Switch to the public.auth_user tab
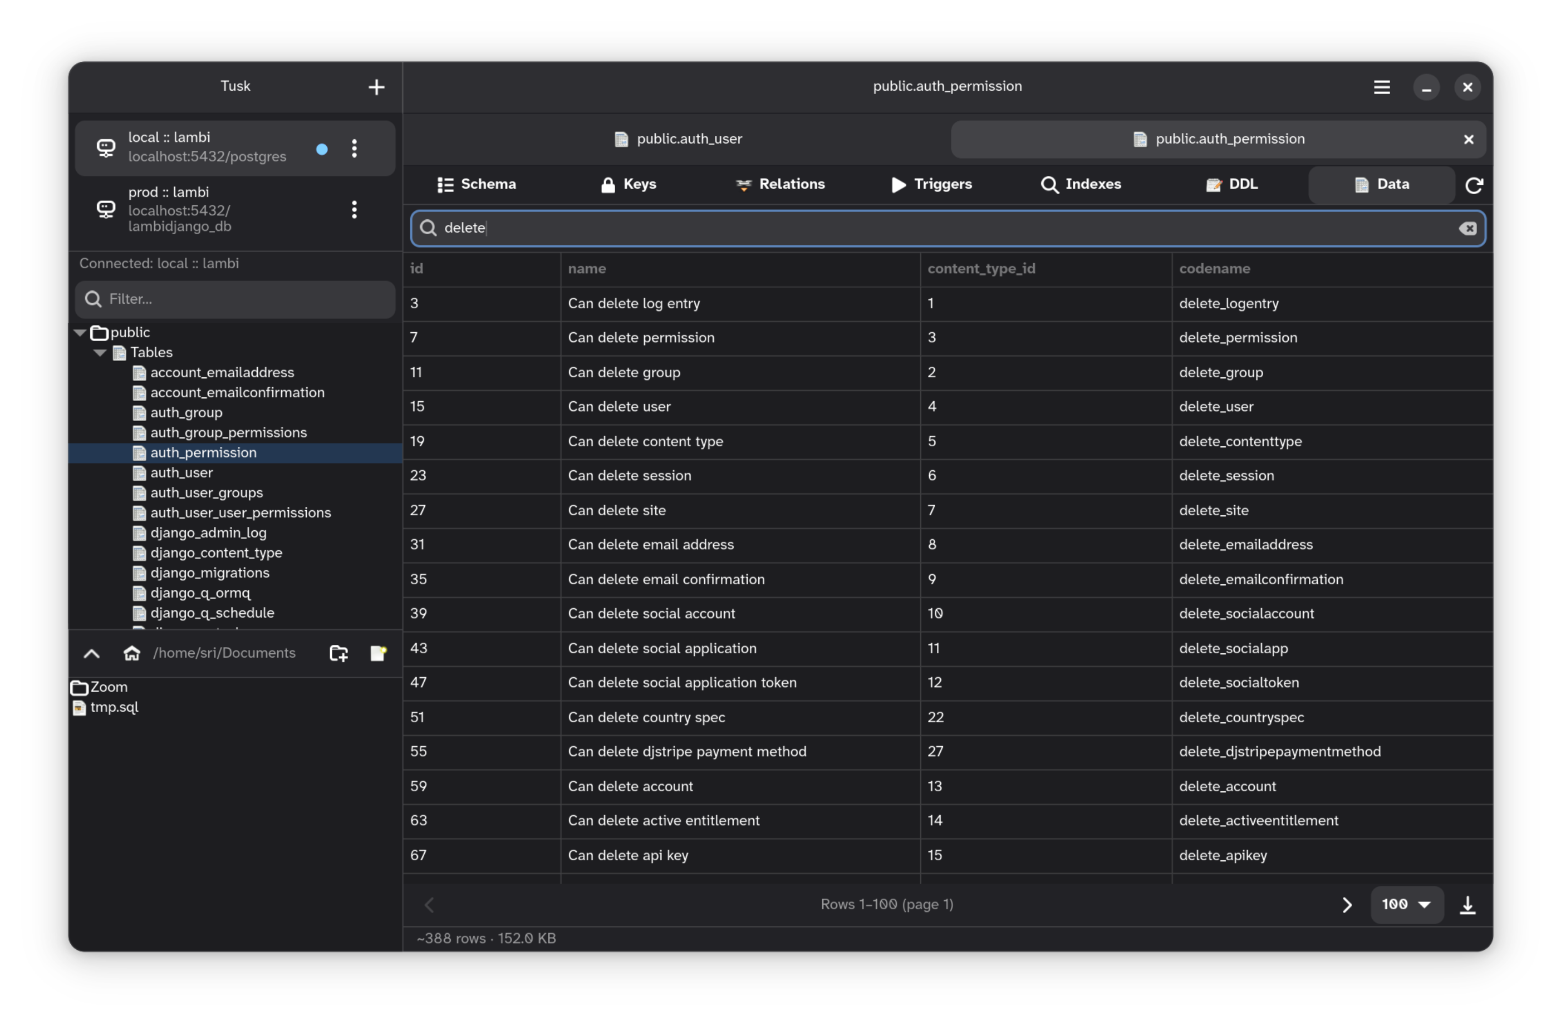The image size is (1561, 1026). tap(678, 139)
